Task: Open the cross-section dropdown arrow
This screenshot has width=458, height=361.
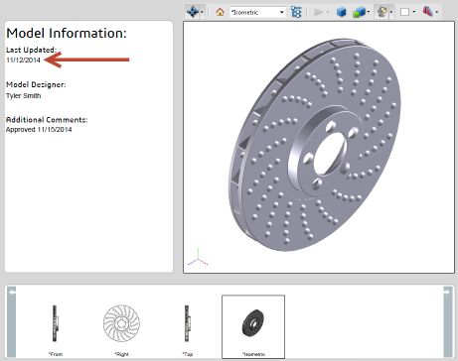Action: 437,12
